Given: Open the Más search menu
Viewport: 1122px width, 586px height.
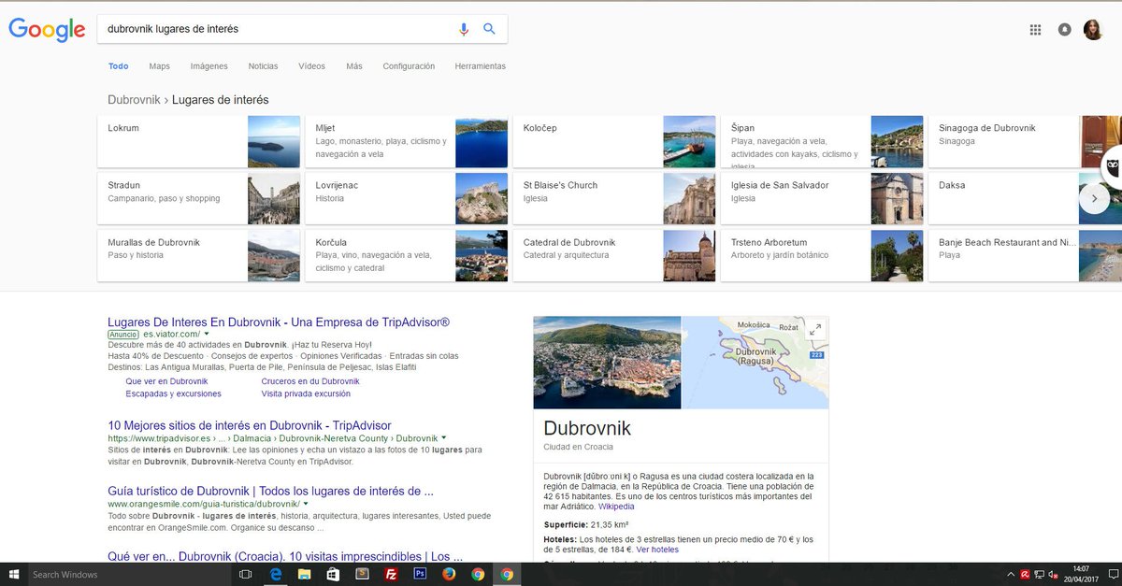Looking at the screenshot, I should tap(354, 66).
